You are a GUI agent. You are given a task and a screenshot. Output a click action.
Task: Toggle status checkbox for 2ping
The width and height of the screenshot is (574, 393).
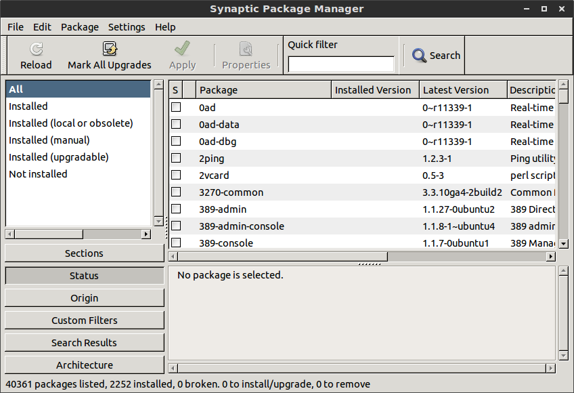click(x=176, y=158)
